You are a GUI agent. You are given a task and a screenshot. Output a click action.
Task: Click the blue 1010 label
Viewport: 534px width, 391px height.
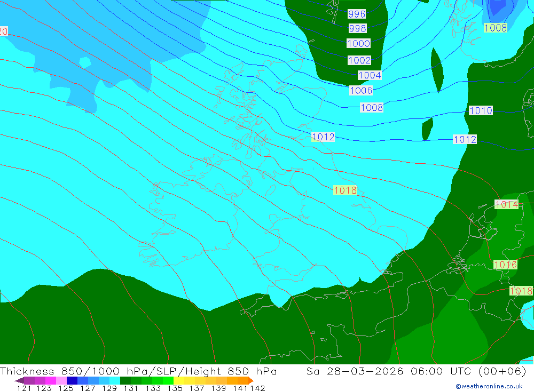[481, 110]
